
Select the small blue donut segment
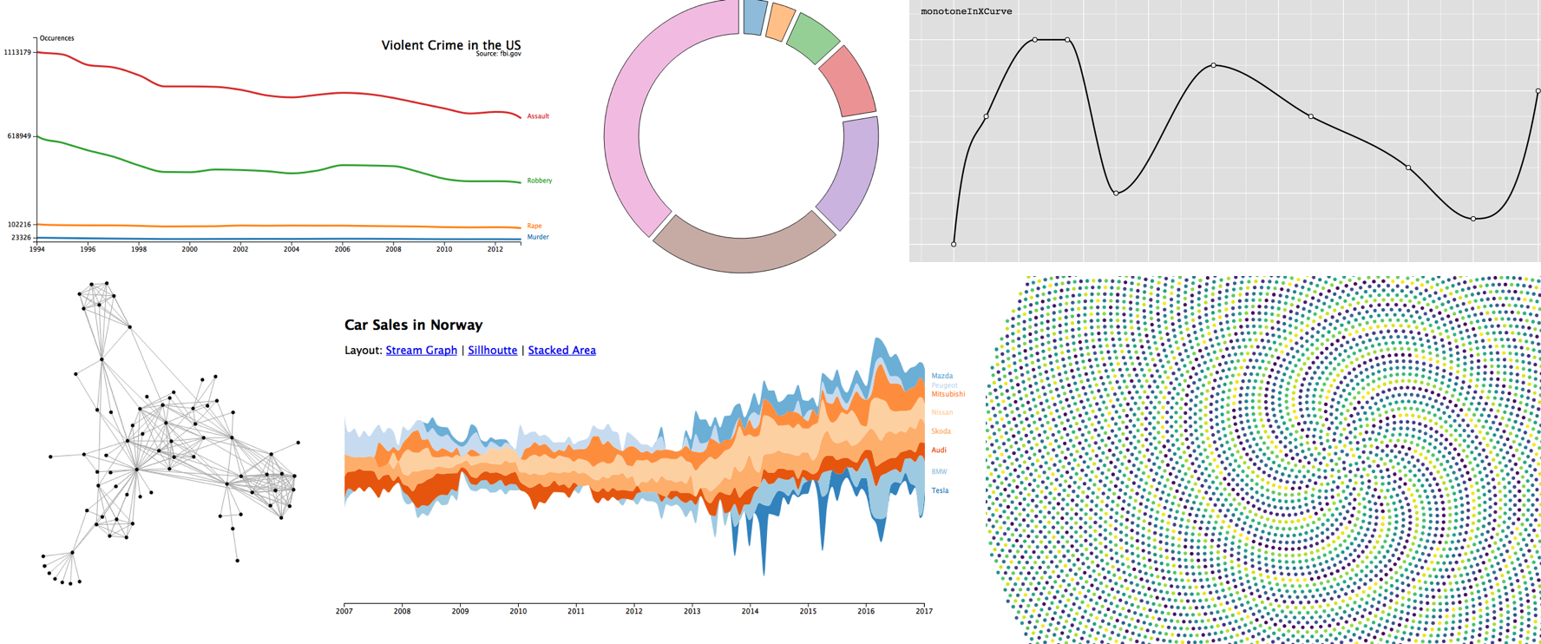tap(754, 16)
